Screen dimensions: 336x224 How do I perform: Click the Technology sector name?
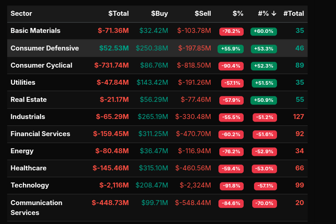click(30, 185)
